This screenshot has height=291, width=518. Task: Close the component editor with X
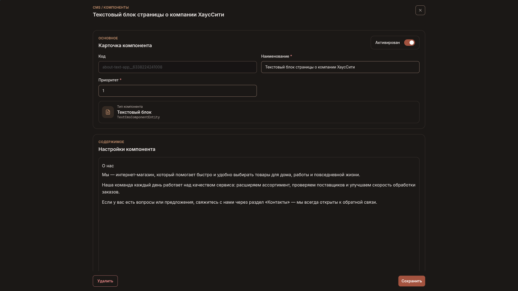click(420, 10)
